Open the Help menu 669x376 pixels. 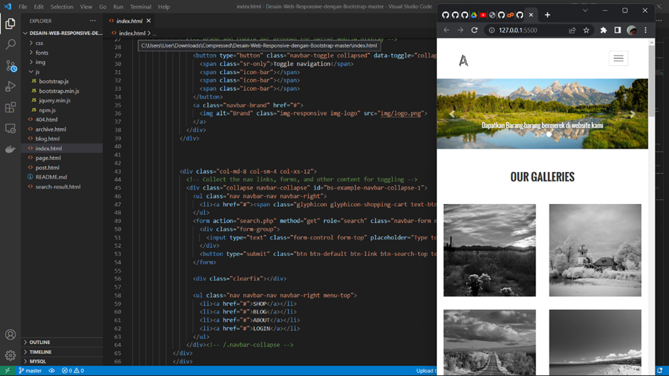point(164,7)
